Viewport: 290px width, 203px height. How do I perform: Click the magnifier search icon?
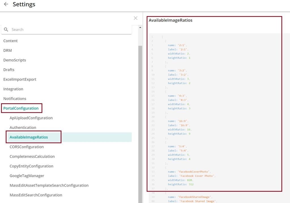(x=6, y=29)
